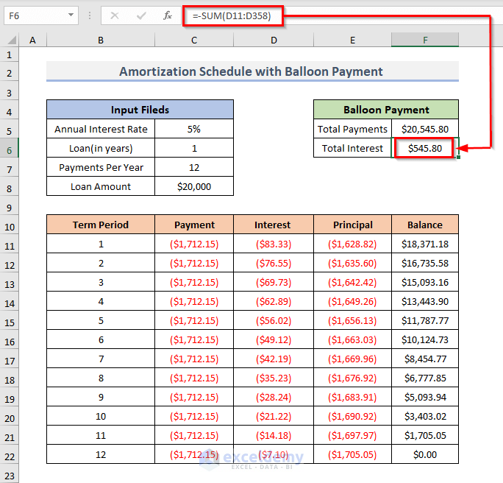Click the Total Payments value $20,545.80
The height and width of the screenshot is (483, 503).
point(424,130)
